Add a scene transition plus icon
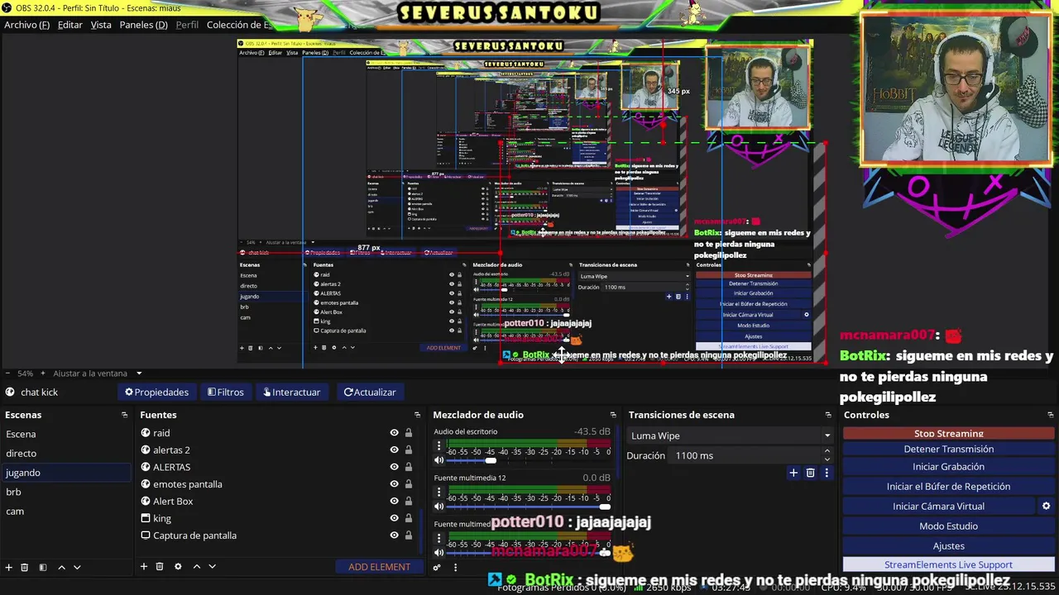This screenshot has height=595, width=1059. (x=793, y=473)
